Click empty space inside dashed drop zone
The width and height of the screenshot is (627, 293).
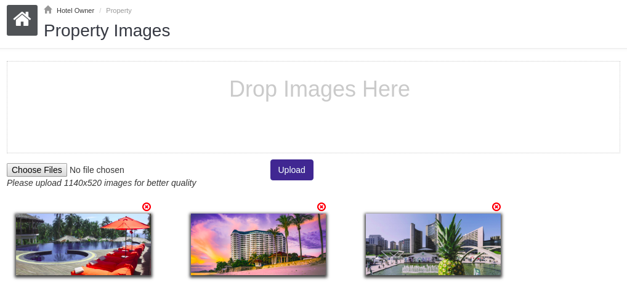[120, 128]
